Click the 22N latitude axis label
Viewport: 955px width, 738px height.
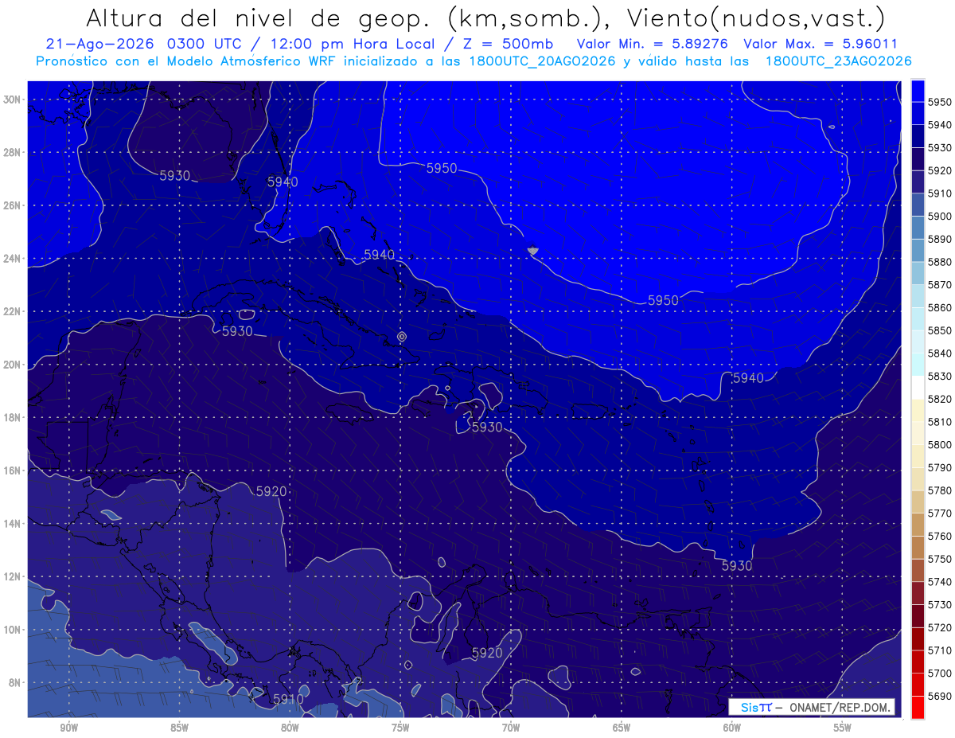[12, 311]
